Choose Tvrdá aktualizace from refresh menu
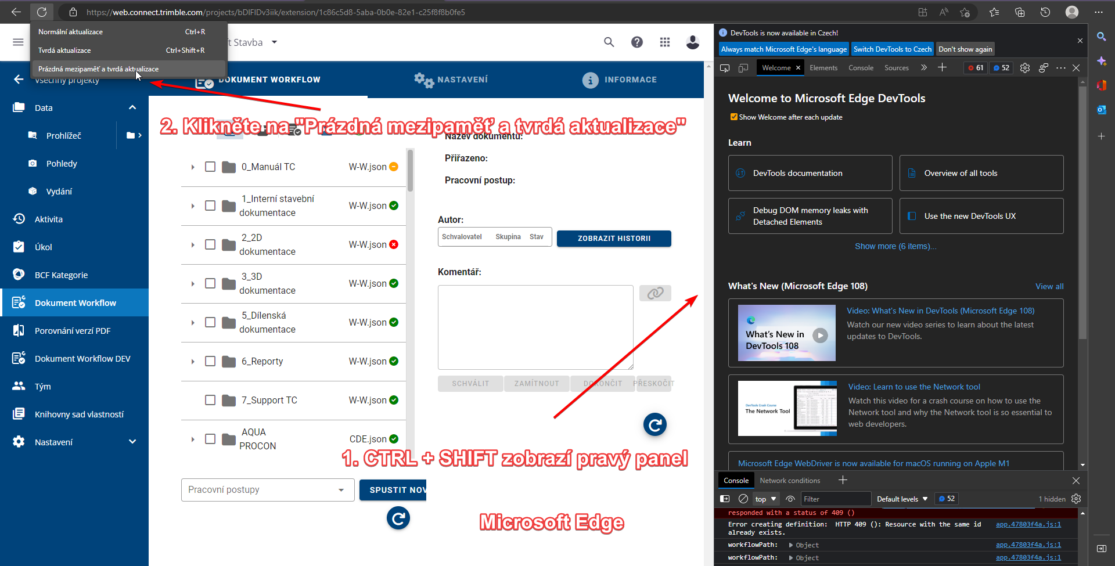Image resolution: width=1115 pixels, height=566 pixels. coord(128,51)
